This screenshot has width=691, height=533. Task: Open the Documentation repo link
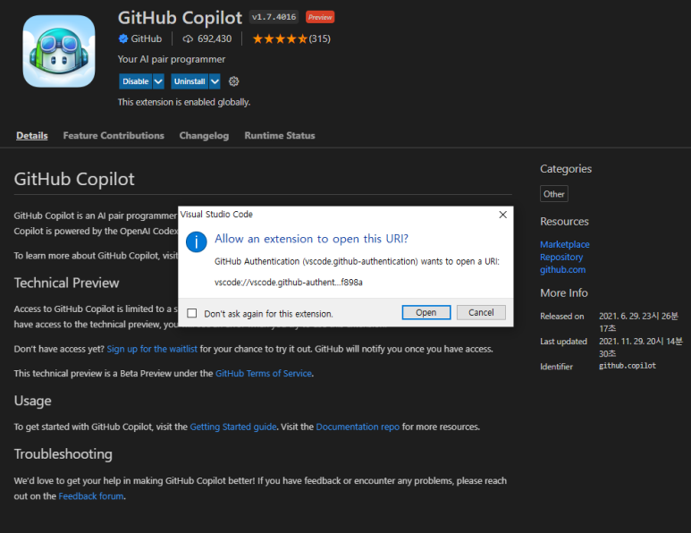358,427
